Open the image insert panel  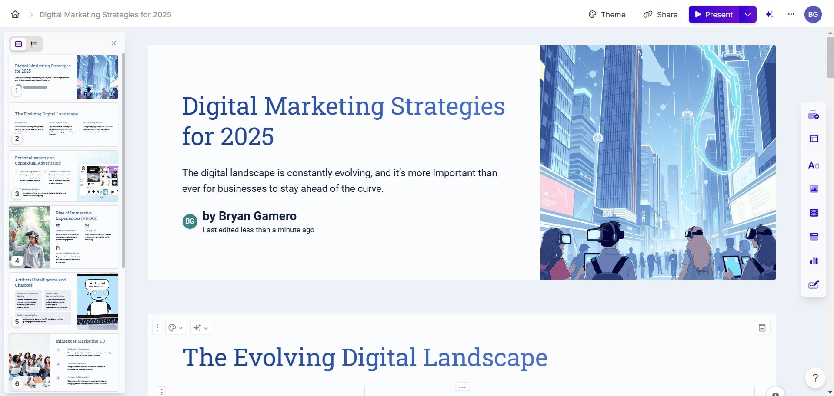[814, 189]
